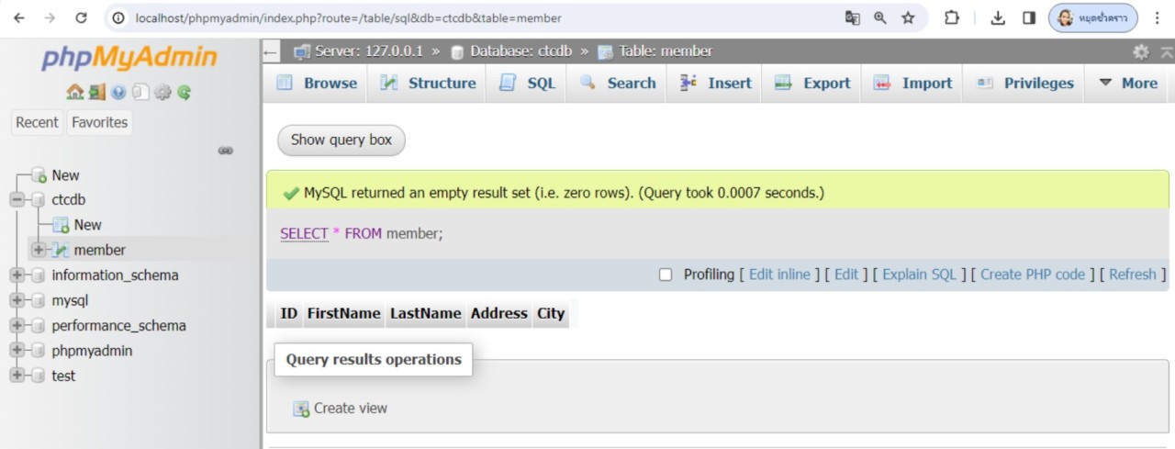Select the mysql database in tree
The height and width of the screenshot is (449, 1175).
coord(70,300)
